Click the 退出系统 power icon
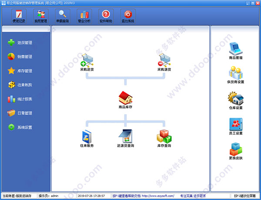Viewport: 261px width, 200px height. pos(128,16)
